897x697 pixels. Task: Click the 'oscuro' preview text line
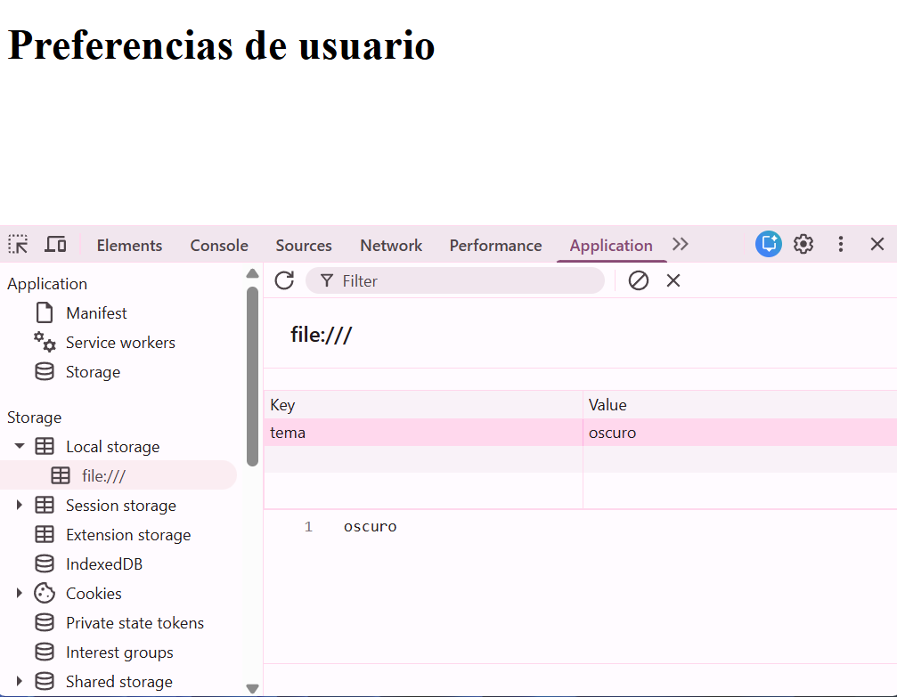[x=371, y=527]
